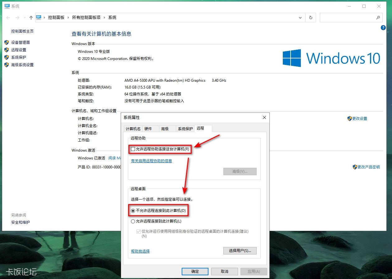The height and width of the screenshot is (279, 392).
Task: Open the 阅读 Microsoft license terms link
Action: [114, 158]
